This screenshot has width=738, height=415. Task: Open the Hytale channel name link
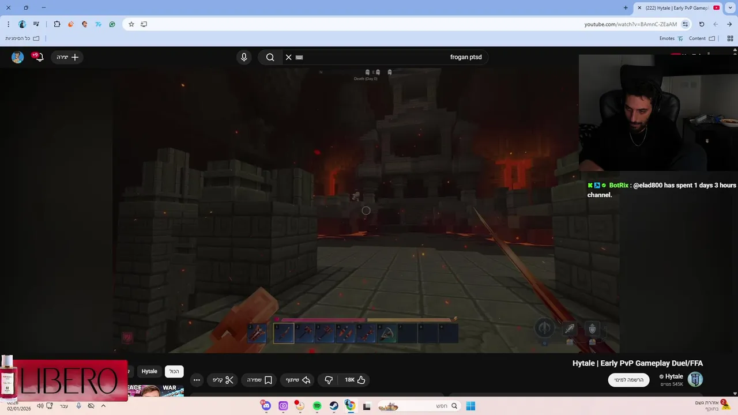[x=674, y=376]
